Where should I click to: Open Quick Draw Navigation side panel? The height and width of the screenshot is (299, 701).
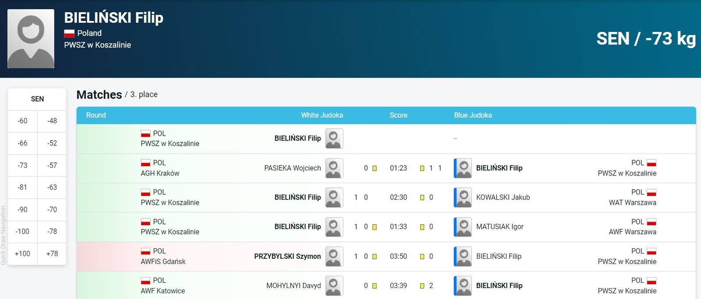click(x=4, y=235)
